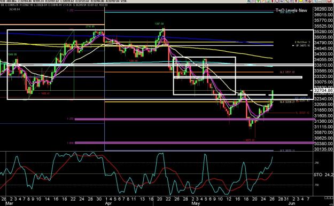Select the current price tag 32704.86
Image resolution: width=334 pixels, height=206 pixels.
tap(323, 90)
